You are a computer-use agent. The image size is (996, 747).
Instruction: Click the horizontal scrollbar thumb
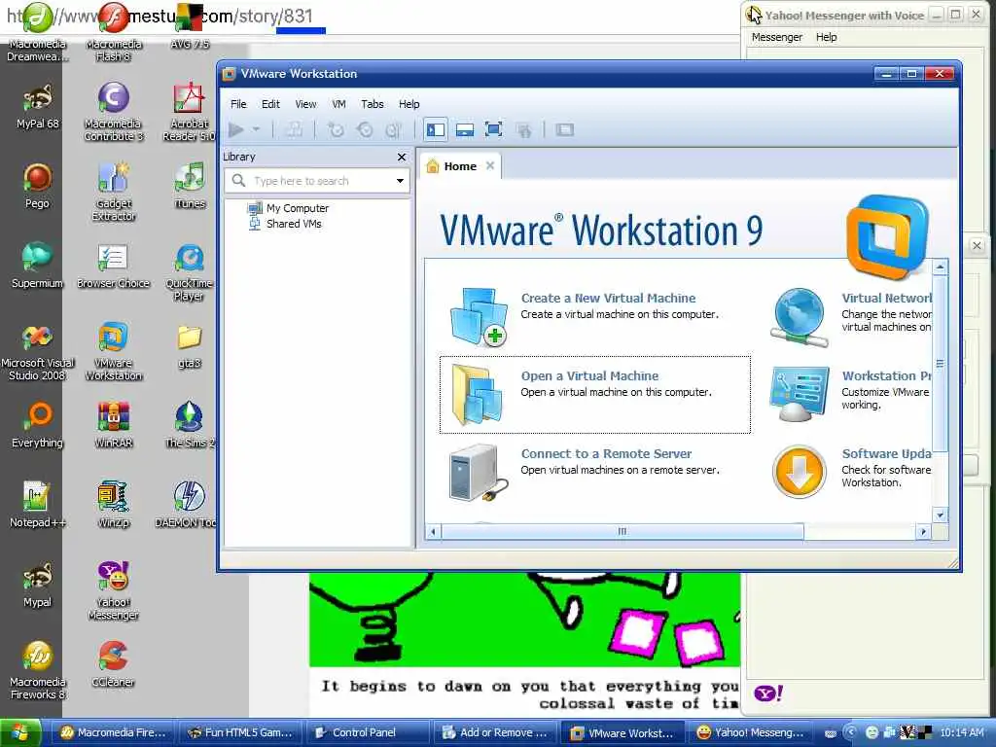coord(622,532)
